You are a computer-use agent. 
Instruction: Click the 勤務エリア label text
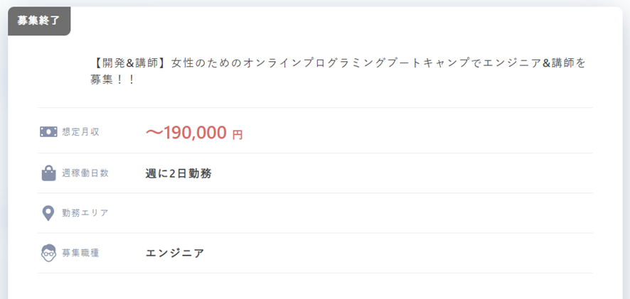tap(85, 213)
